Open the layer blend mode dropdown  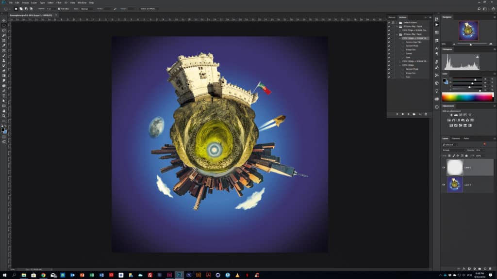click(453, 150)
